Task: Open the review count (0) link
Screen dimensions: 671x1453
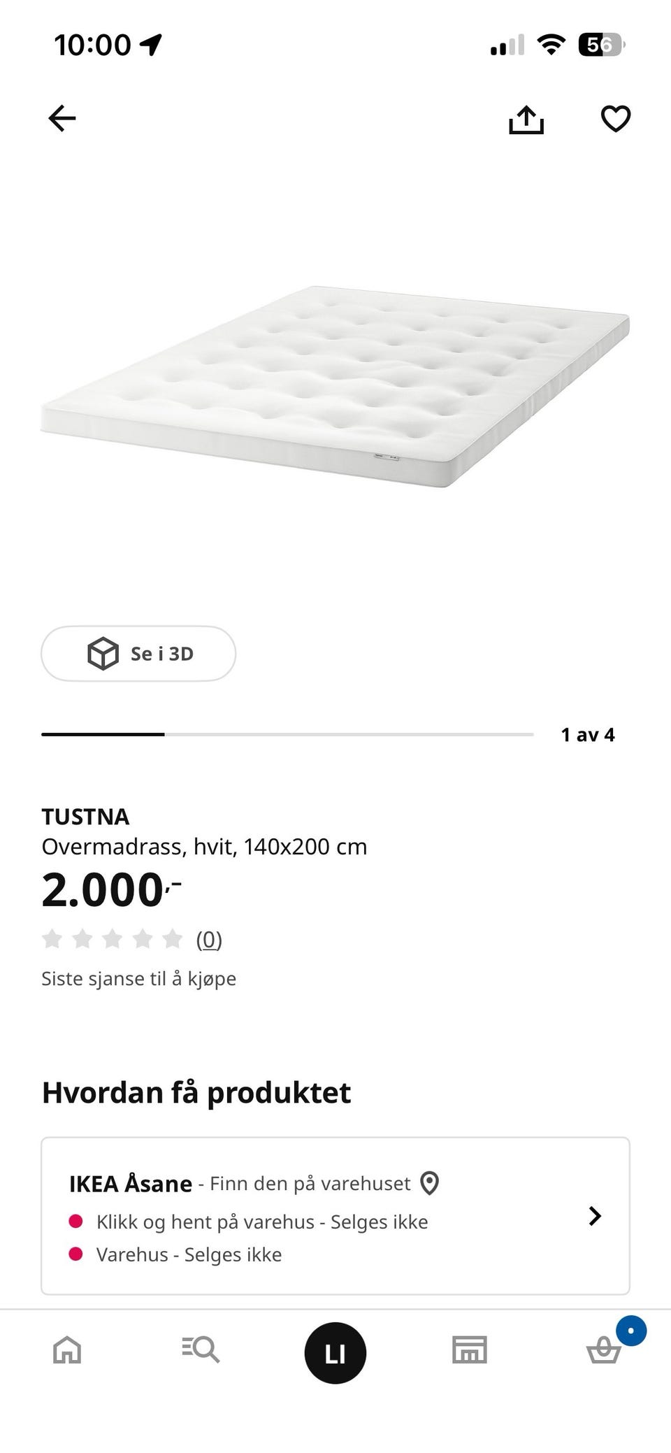Action: tap(209, 939)
